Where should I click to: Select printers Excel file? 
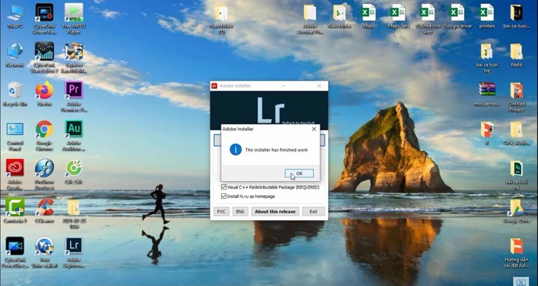[487, 16]
